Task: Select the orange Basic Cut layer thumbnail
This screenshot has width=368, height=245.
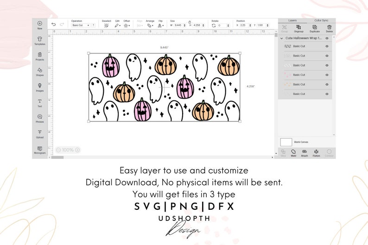Action: pyautogui.click(x=287, y=84)
